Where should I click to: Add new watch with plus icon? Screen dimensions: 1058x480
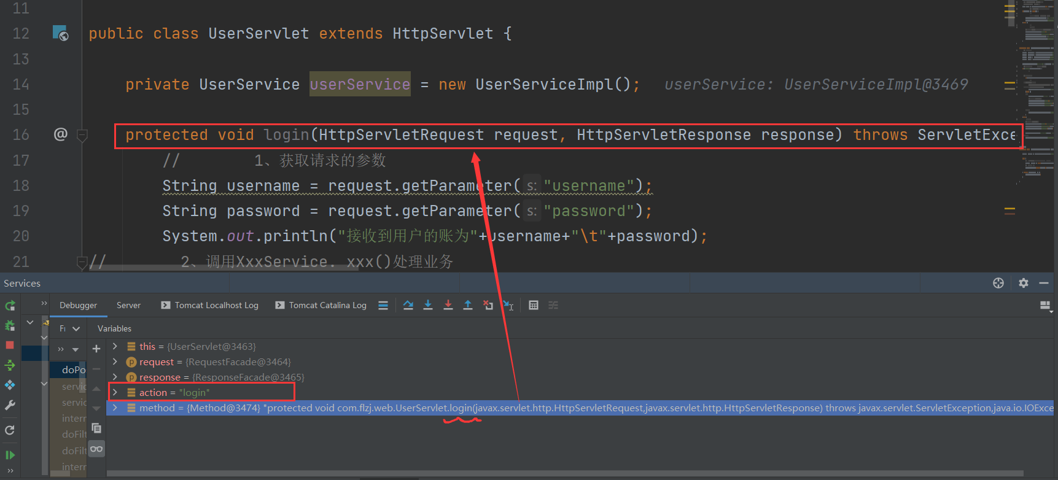pos(96,349)
